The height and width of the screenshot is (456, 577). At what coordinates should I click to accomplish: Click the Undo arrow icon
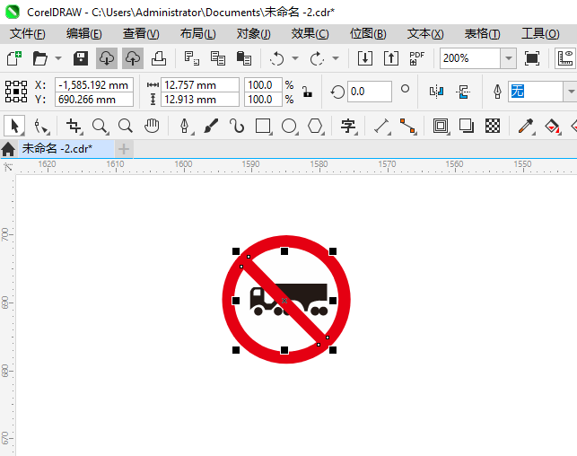coord(276,58)
